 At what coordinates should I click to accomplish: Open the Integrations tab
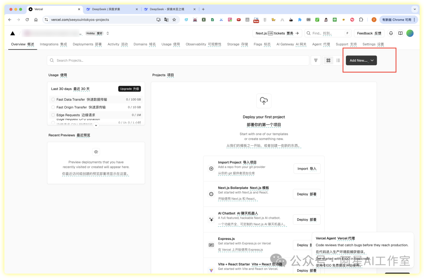[x=53, y=44]
